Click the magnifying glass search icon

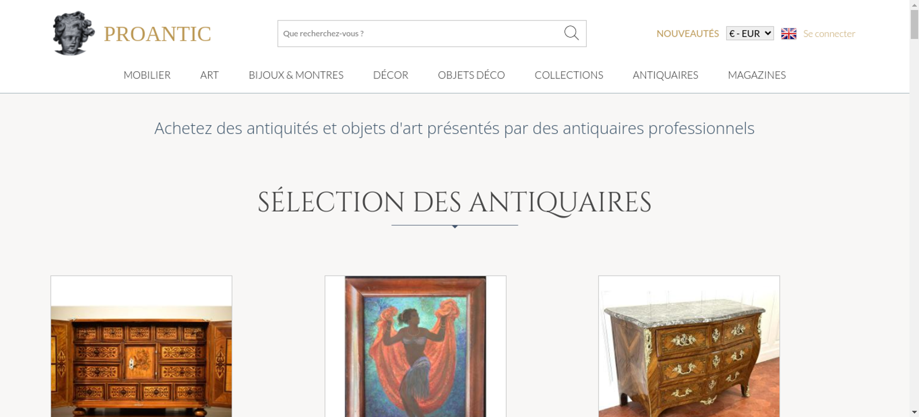pyautogui.click(x=571, y=33)
